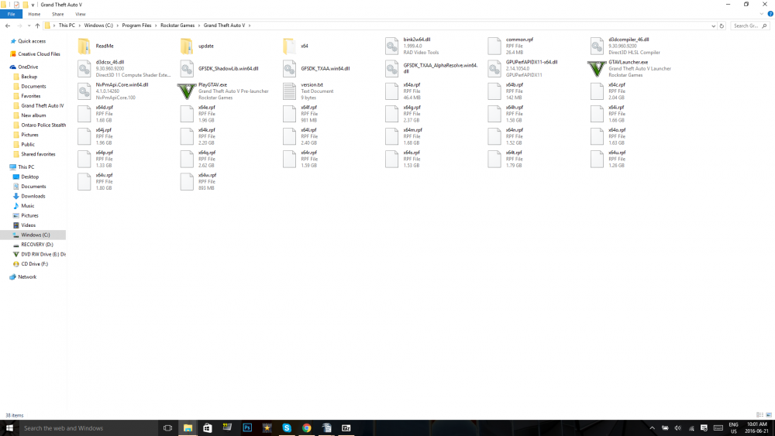Screen dimensions: 775x436
Task: Open the Share ribbon tab
Action: (x=58, y=14)
